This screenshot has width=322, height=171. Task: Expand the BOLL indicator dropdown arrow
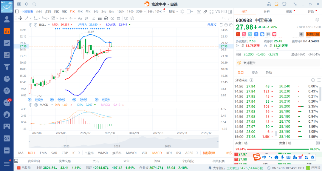pyautogui.click(x=49, y=25)
